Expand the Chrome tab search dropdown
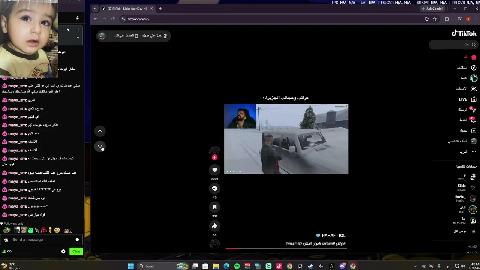Viewport: 480px width, 270px height. 95,9
